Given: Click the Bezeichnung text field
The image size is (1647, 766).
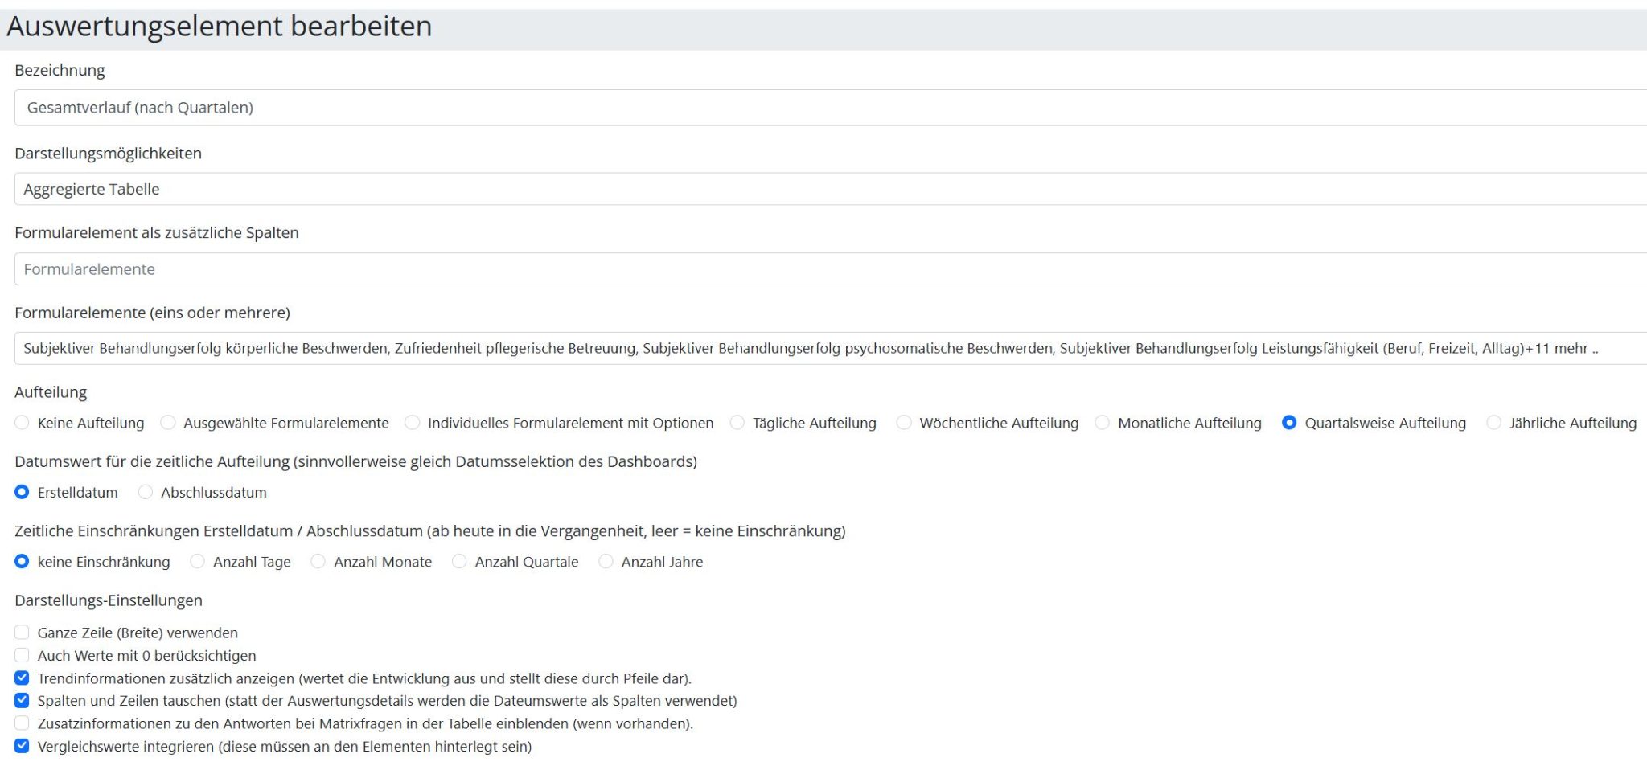Looking at the screenshot, I should pyautogui.click(x=831, y=108).
